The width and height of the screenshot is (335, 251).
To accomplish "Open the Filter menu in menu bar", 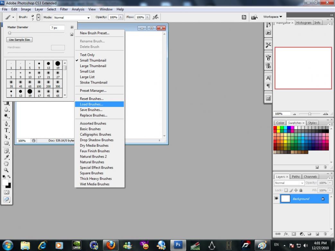I will click(x=64, y=9).
